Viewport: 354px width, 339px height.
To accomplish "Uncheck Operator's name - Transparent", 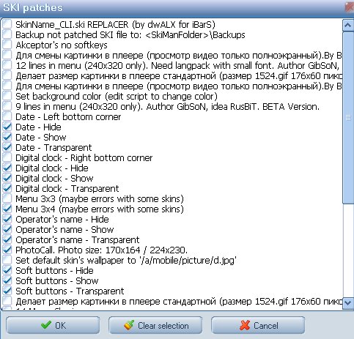I will pos(7,239).
